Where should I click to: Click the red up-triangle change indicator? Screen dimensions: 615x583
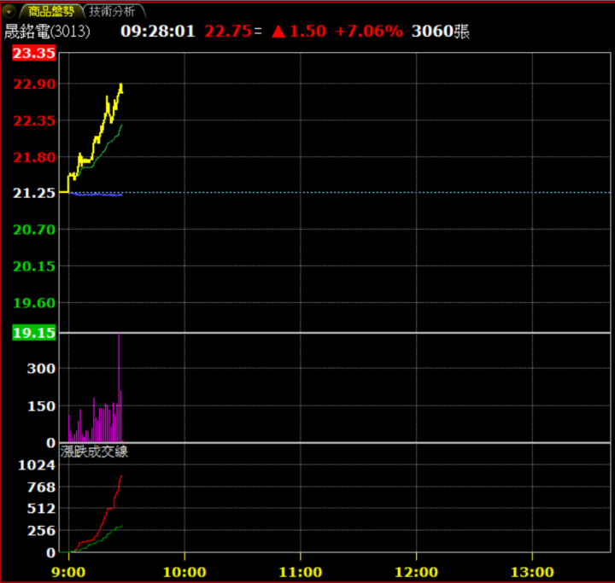coord(278,32)
